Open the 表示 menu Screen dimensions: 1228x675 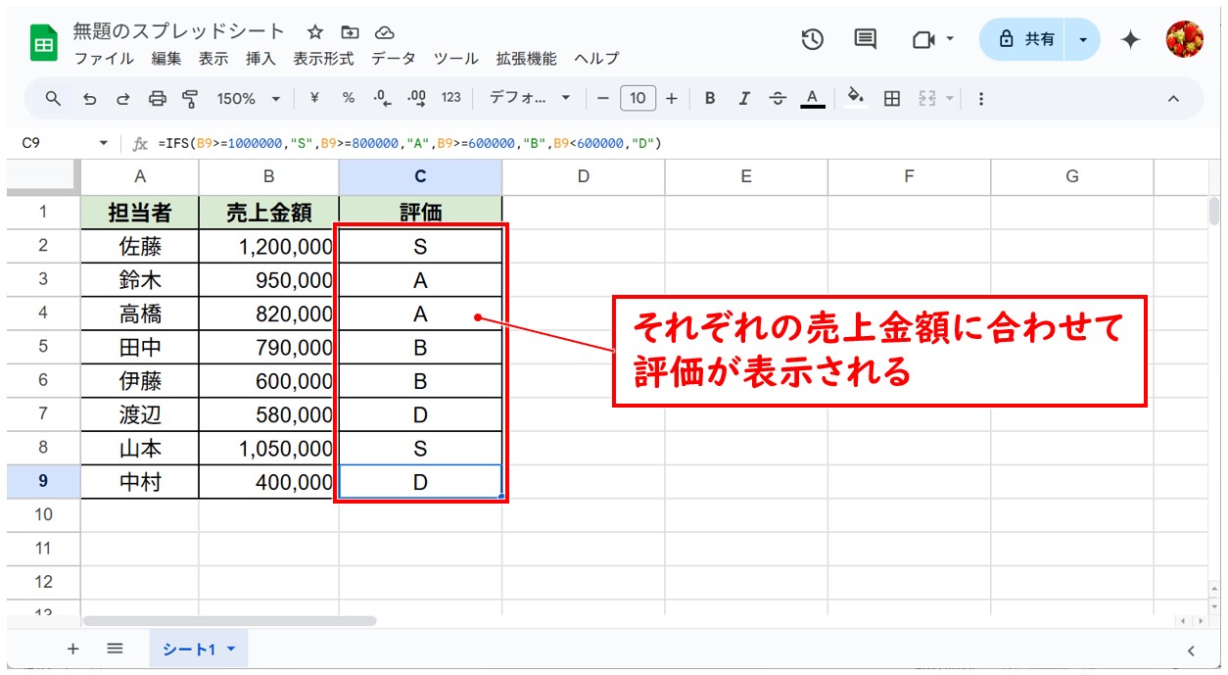213,59
